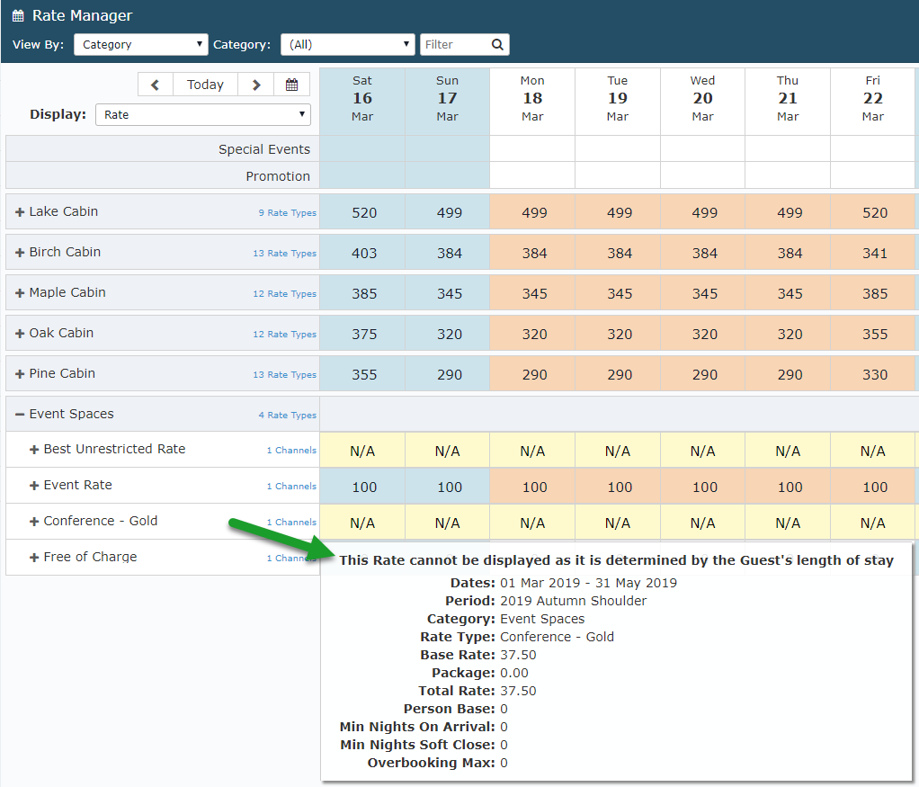Expand the Maple Cabin category
Image resolution: width=919 pixels, height=787 pixels.
click(x=20, y=293)
